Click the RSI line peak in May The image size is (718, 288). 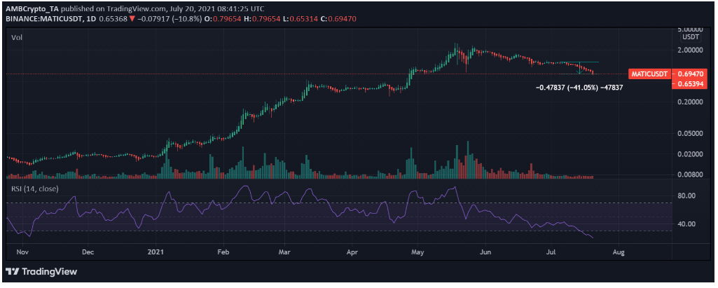coord(454,187)
